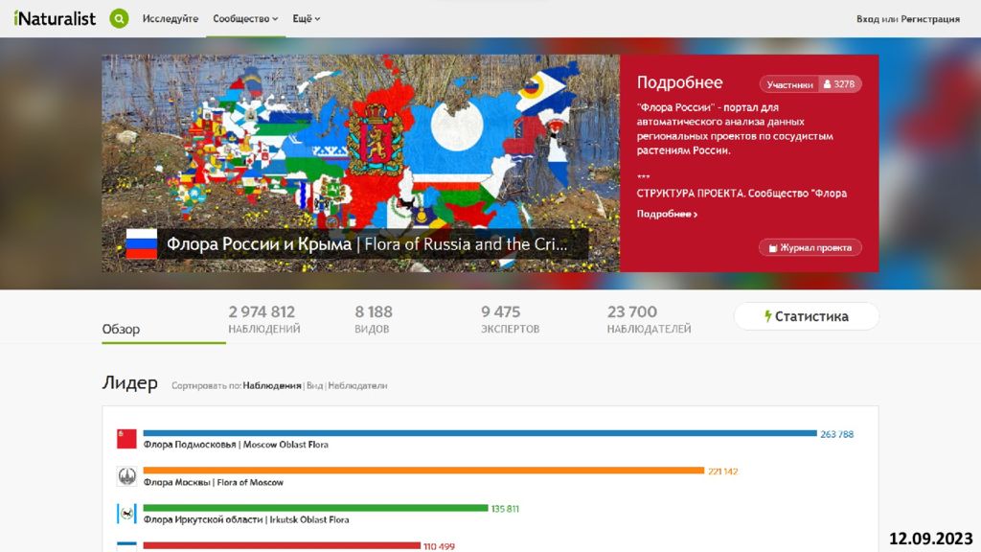Click the Irkutsk Oblast flag icon
Screen dimensions: 981x552
pyautogui.click(x=126, y=514)
